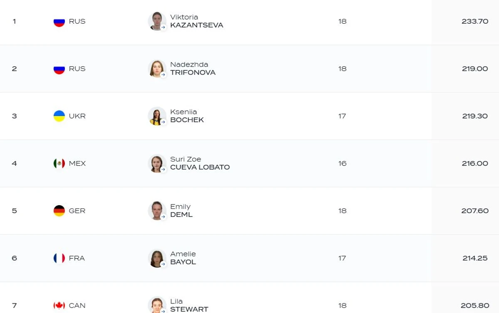Viewport: 499px width, 313px height.
Task: Open Nadezhda Trifonova's profile link
Action: pos(193,69)
